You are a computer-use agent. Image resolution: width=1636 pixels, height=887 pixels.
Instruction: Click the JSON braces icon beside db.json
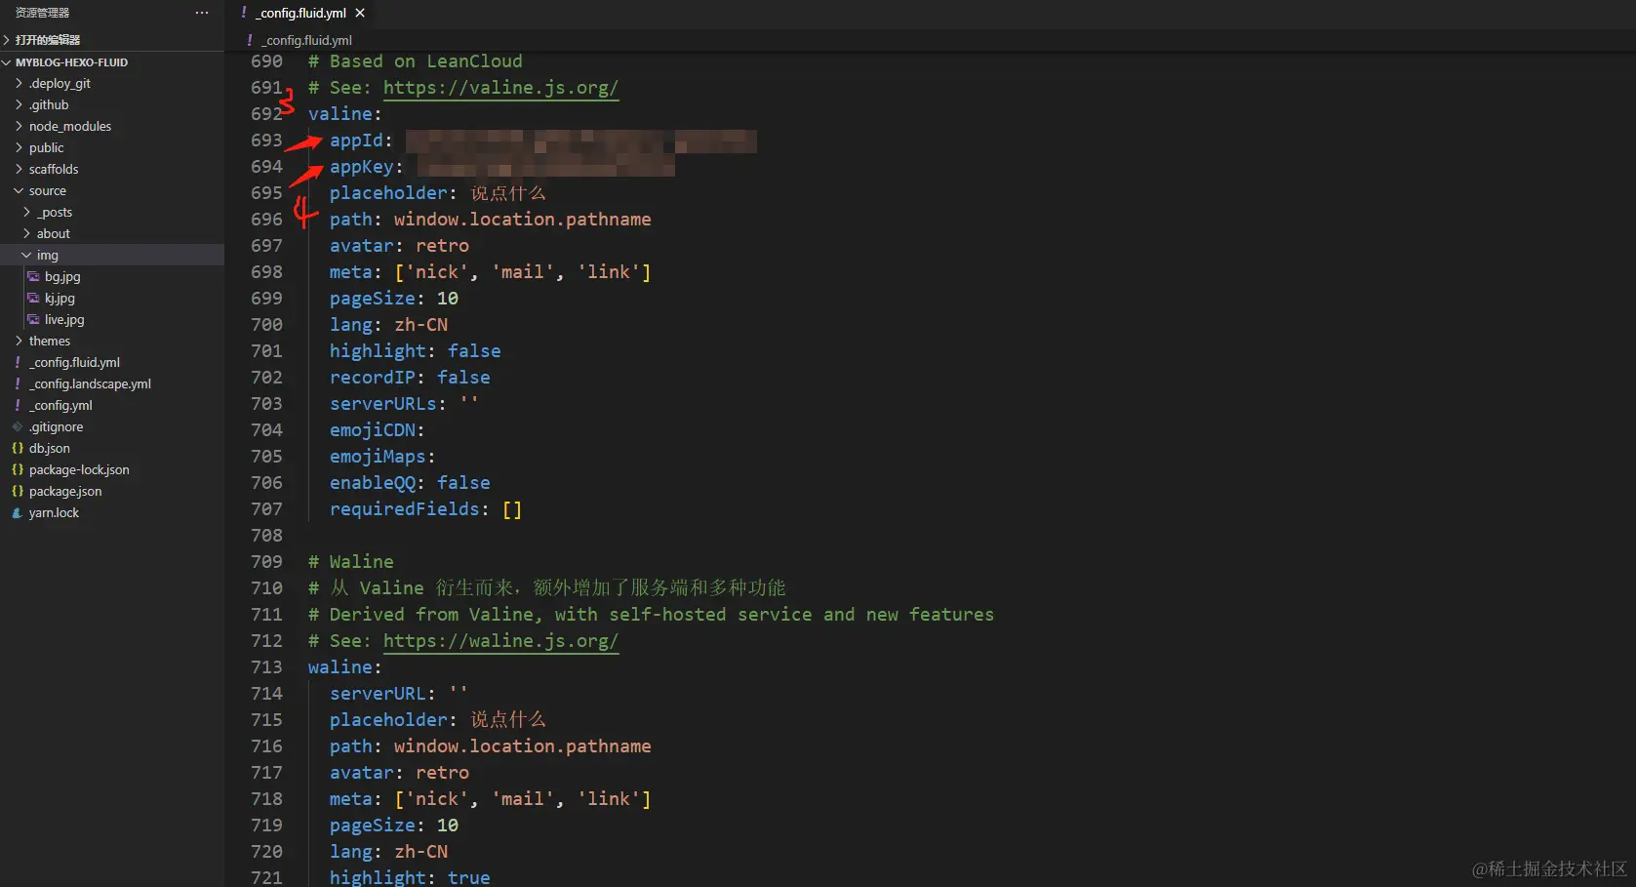pos(18,448)
